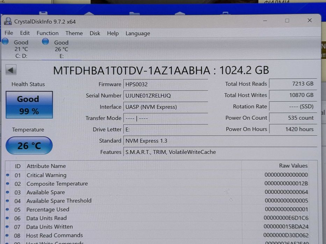Open the File menu

point(9,33)
